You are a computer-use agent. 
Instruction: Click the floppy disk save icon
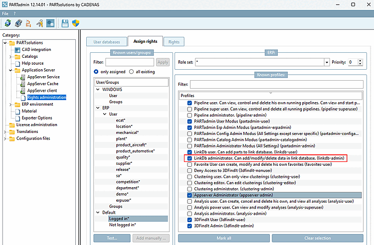(x=65, y=23)
